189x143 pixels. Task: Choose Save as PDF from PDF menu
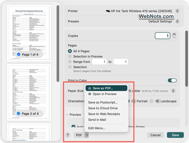coord(106,88)
